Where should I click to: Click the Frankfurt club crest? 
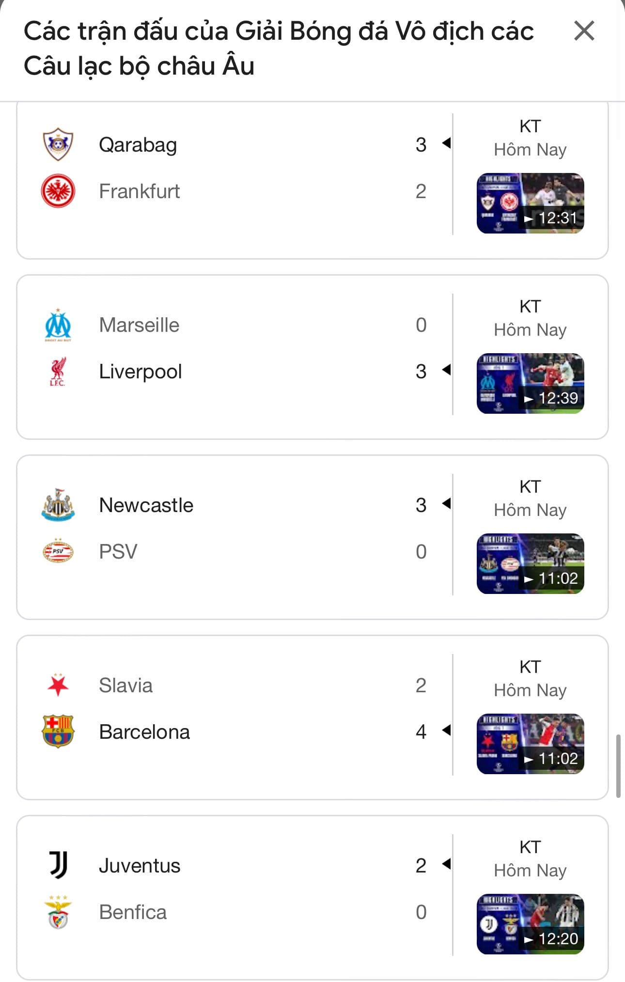(x=58, y=191)
